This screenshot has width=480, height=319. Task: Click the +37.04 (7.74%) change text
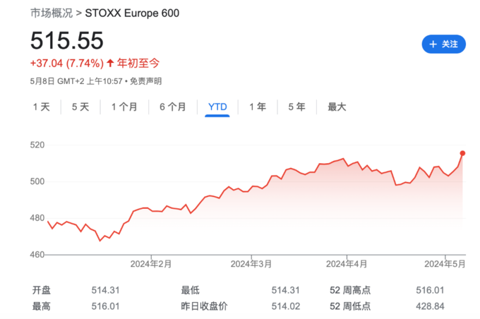67,64
